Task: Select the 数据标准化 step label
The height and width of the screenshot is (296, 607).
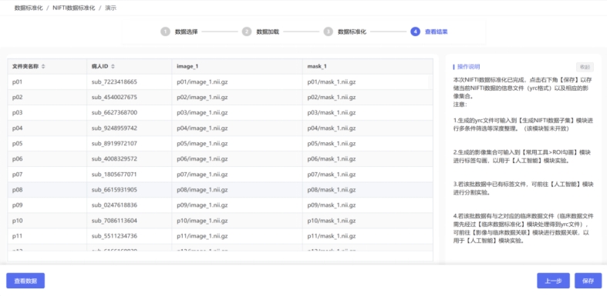Action: coord(352,32)
